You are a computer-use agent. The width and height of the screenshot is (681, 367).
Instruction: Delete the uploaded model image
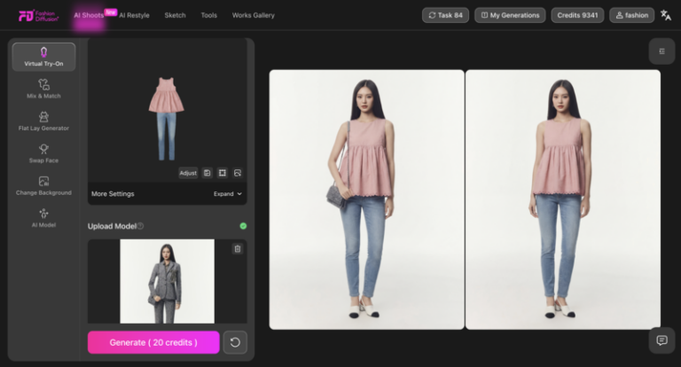pyautogui.click(x=238, y=249)
